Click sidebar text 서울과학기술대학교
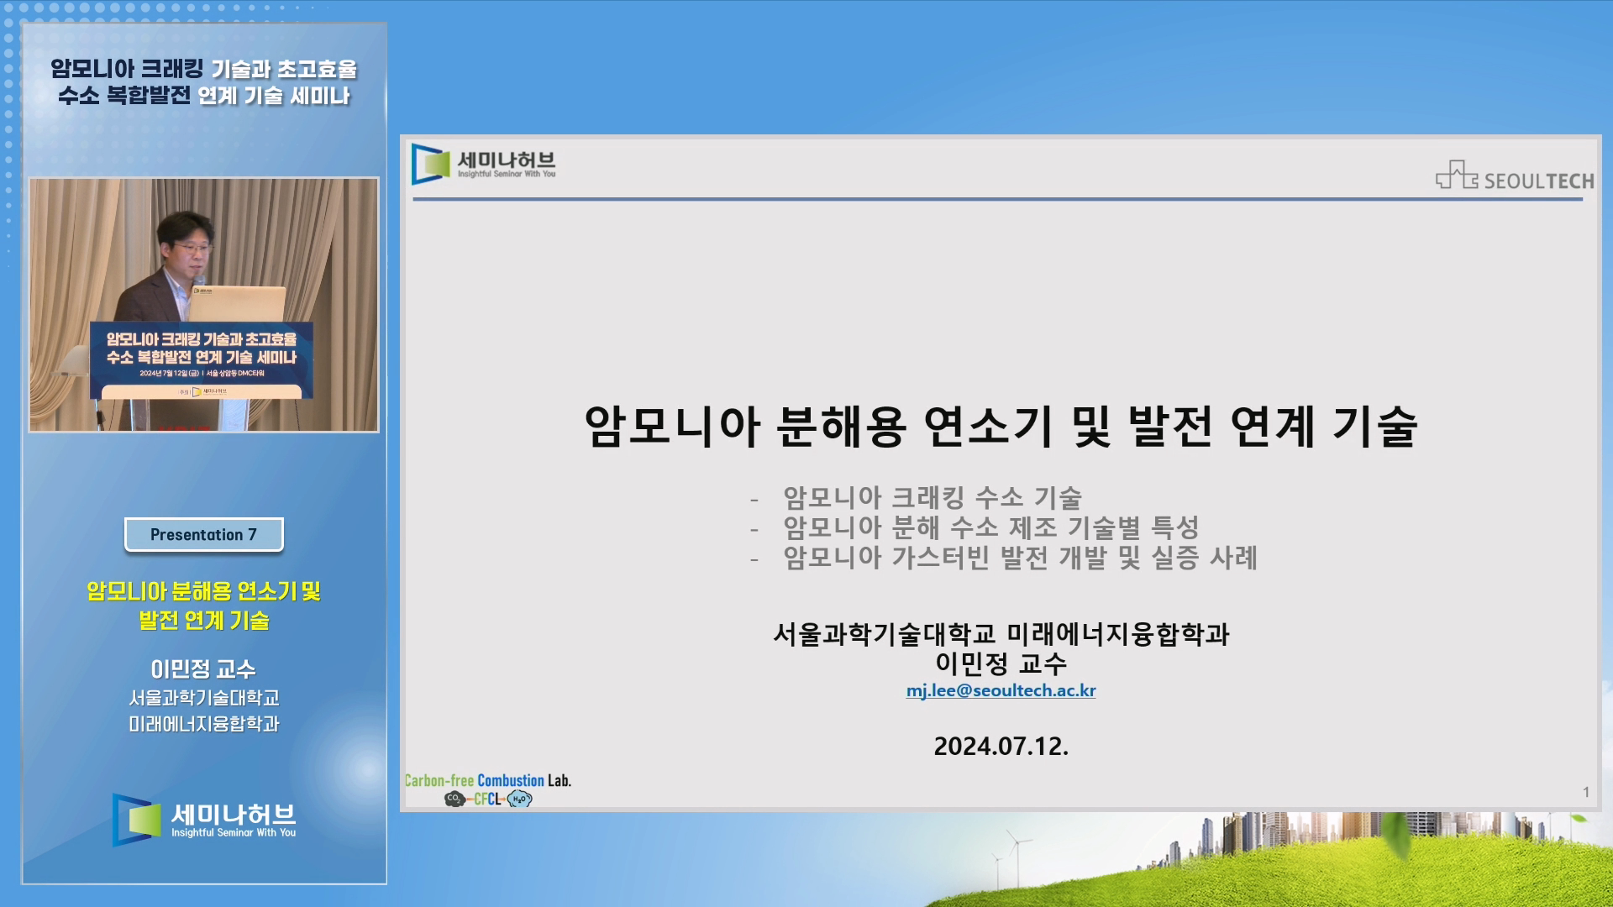 [x=204, y=698]
